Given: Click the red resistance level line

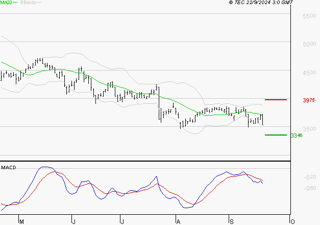Looking at the screenshot, I should click(x=276, y=100).
